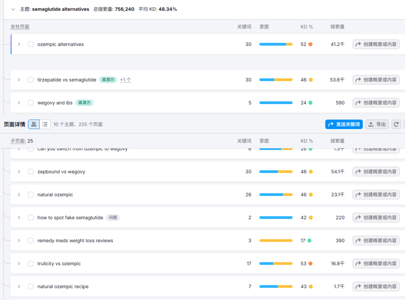The height and width of the screenshot is (300, 405).
Task: Create brief for trulicity vs ozempic
Action: tap(376, 264)
